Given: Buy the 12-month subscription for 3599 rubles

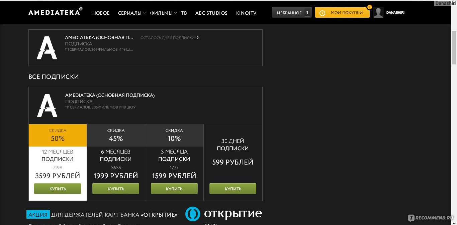Looking at the screenshot, I should click(58, 189).
